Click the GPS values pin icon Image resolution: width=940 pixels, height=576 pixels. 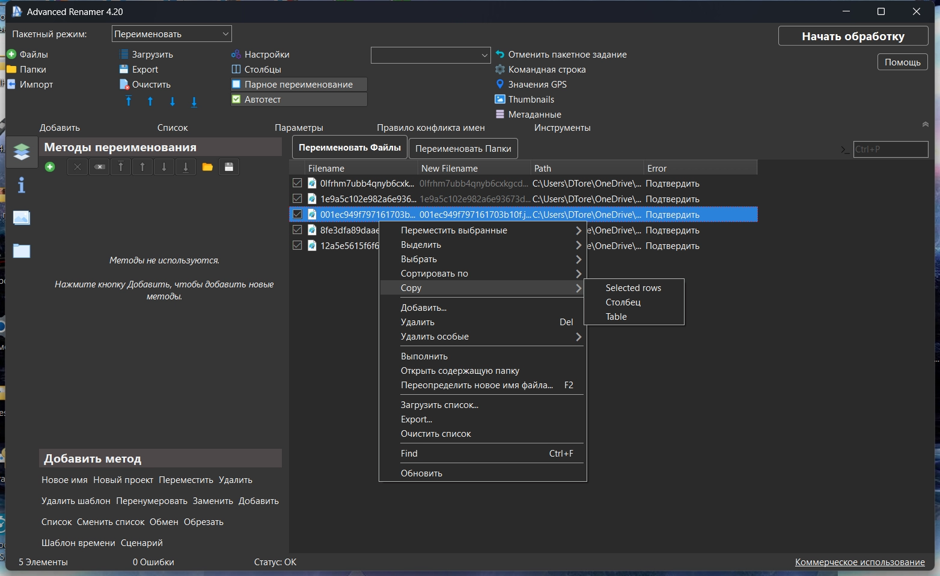pos(499,85)
